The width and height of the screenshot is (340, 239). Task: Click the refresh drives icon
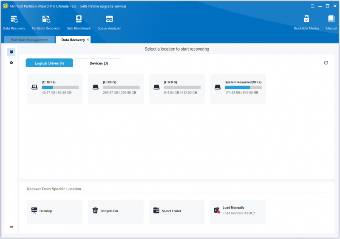click(326, 63)
